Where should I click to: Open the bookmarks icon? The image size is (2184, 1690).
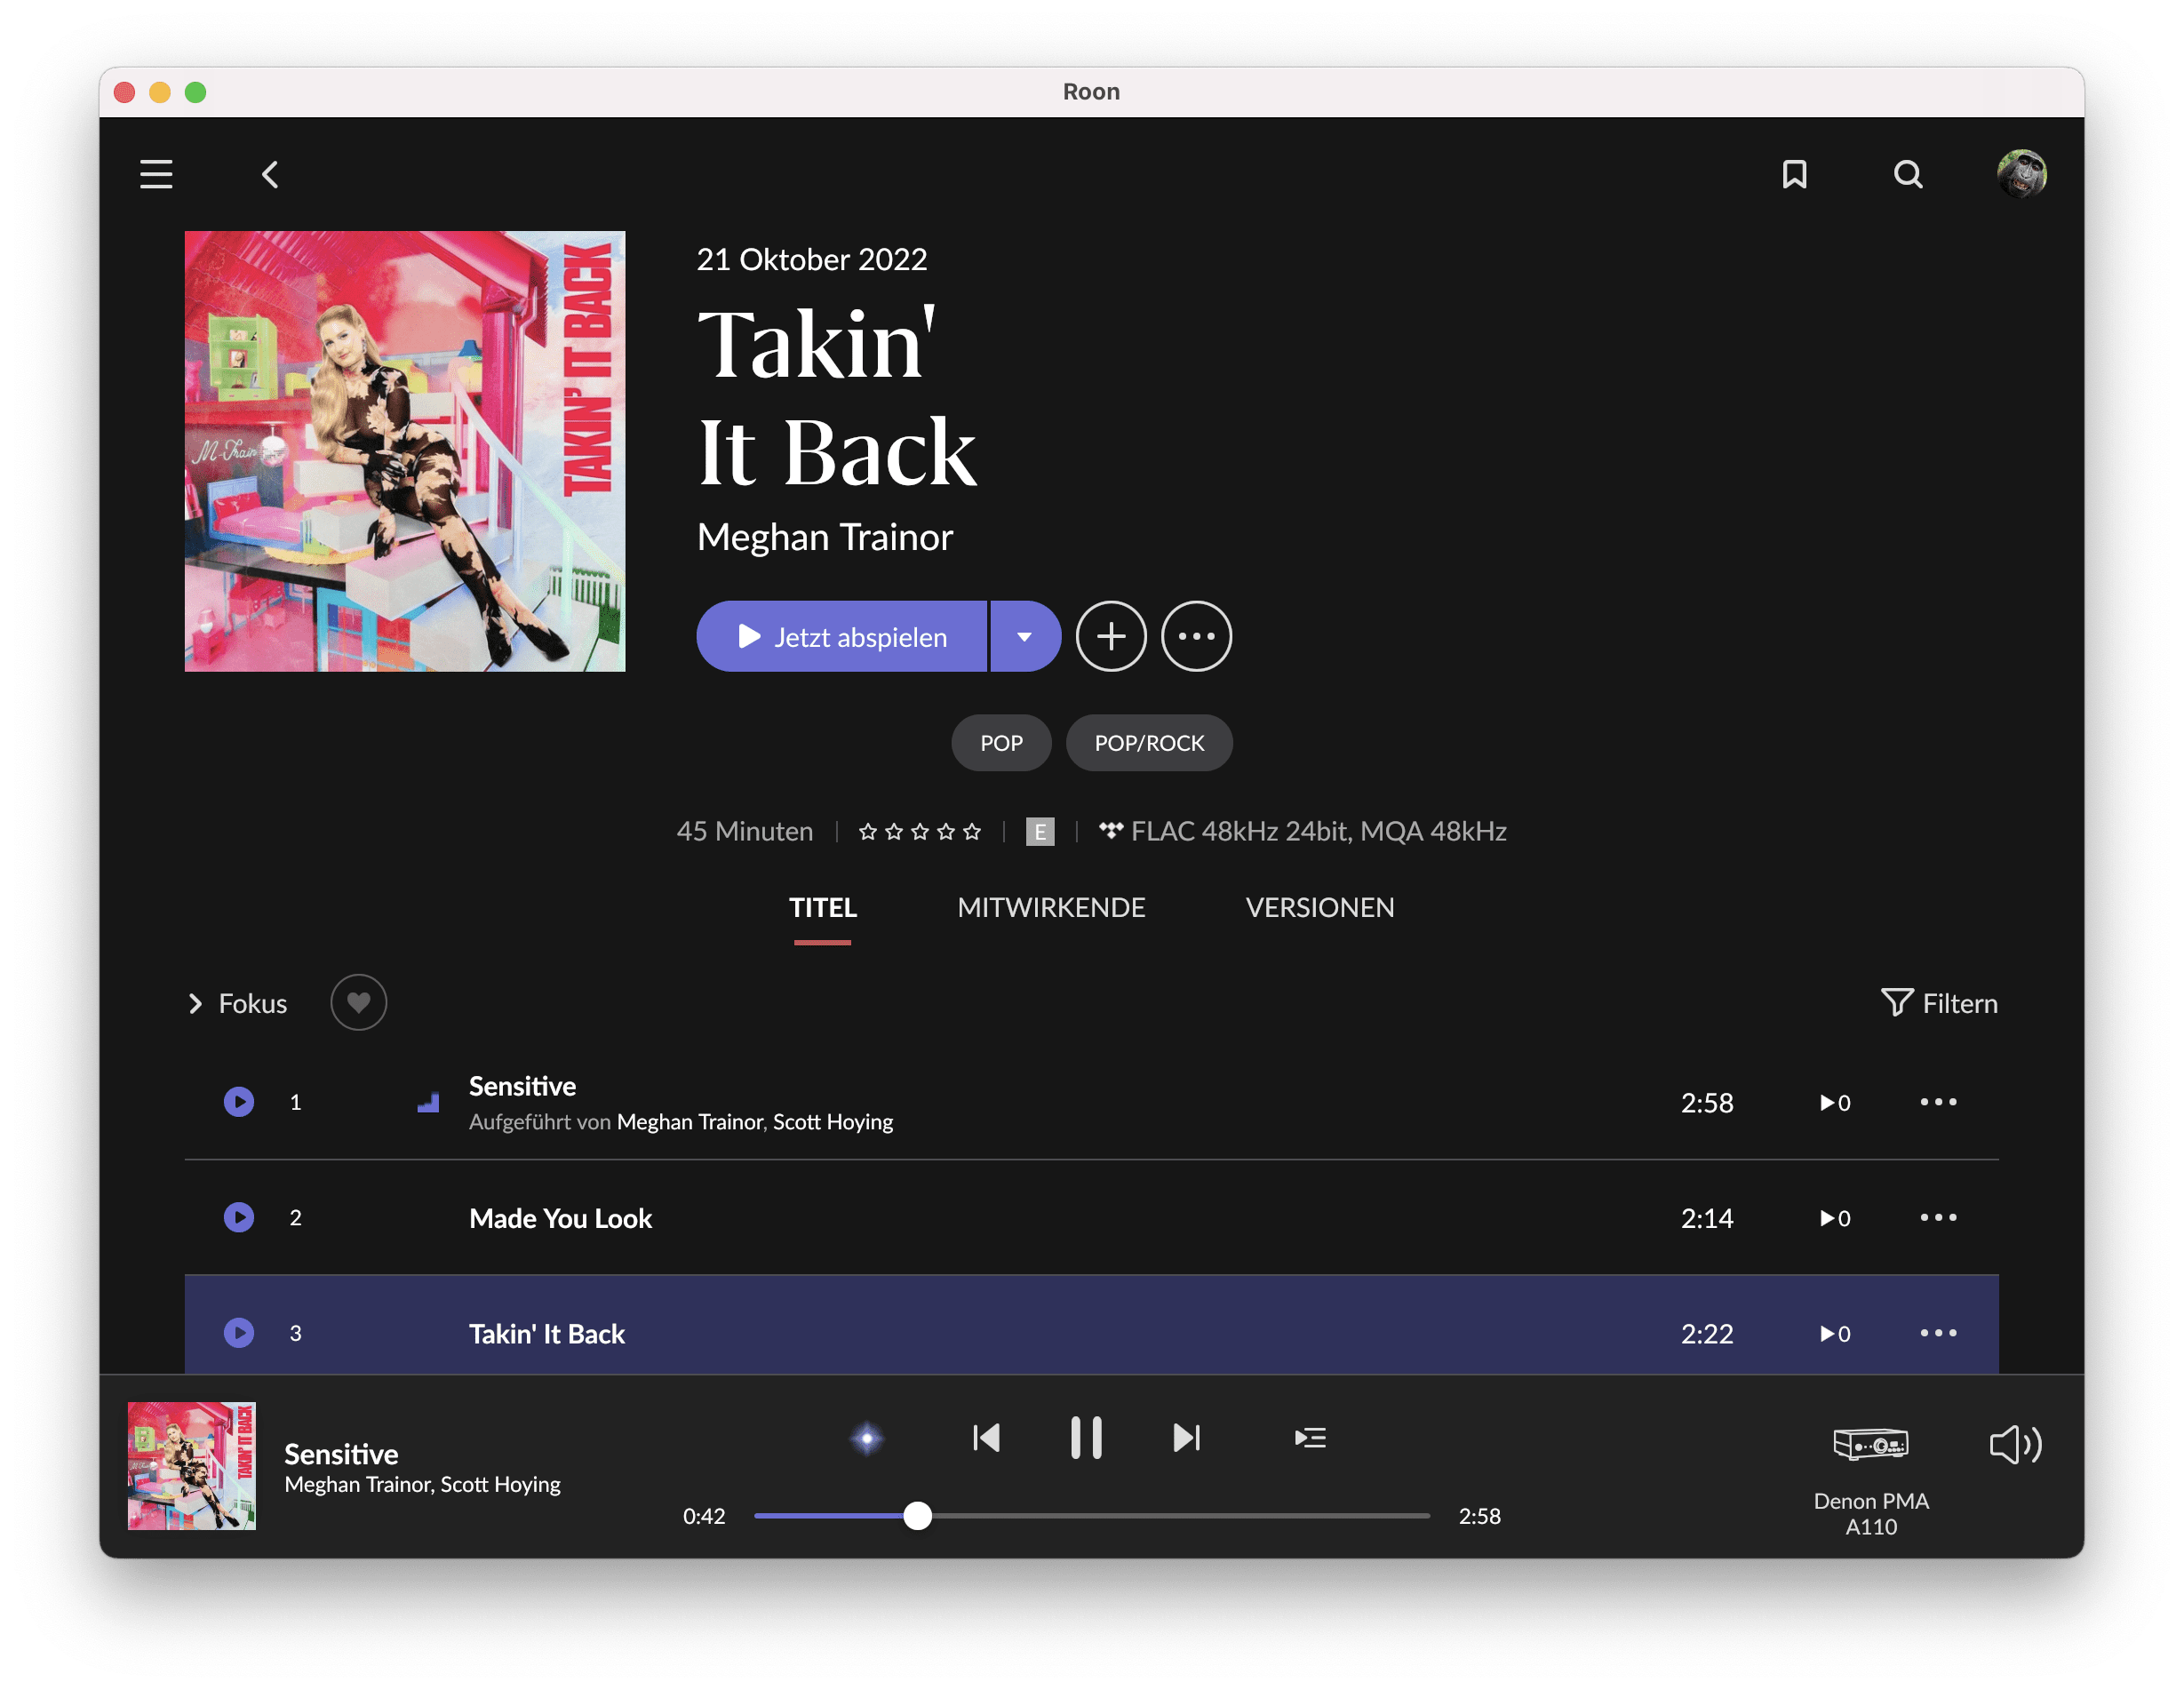tap(1794, 174)
